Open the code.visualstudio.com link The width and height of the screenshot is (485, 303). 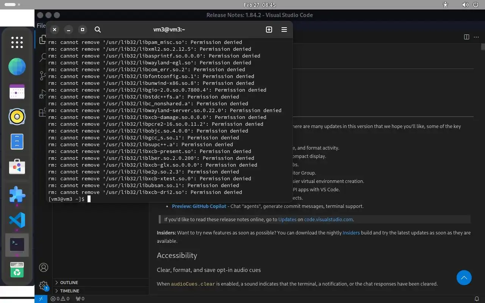coord(329,219)
